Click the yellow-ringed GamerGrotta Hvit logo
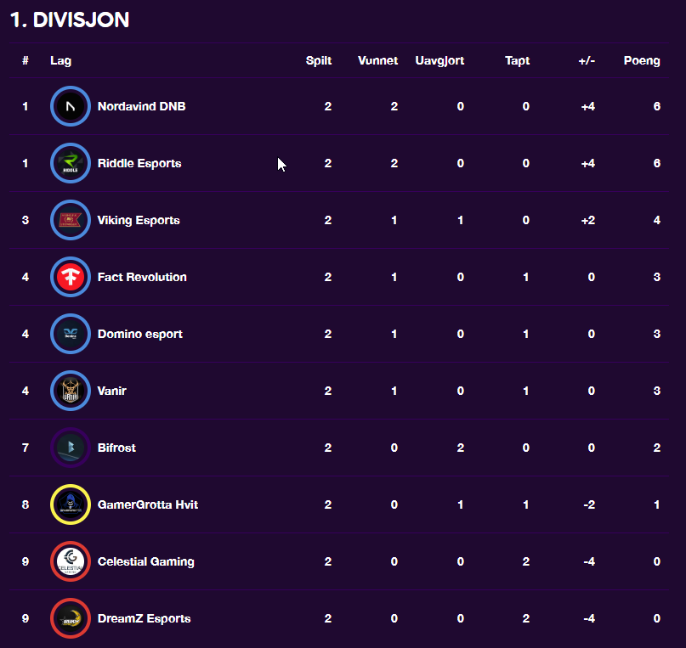Image resolution: width=686 pixels, height=648 pixels. point(71,504)
